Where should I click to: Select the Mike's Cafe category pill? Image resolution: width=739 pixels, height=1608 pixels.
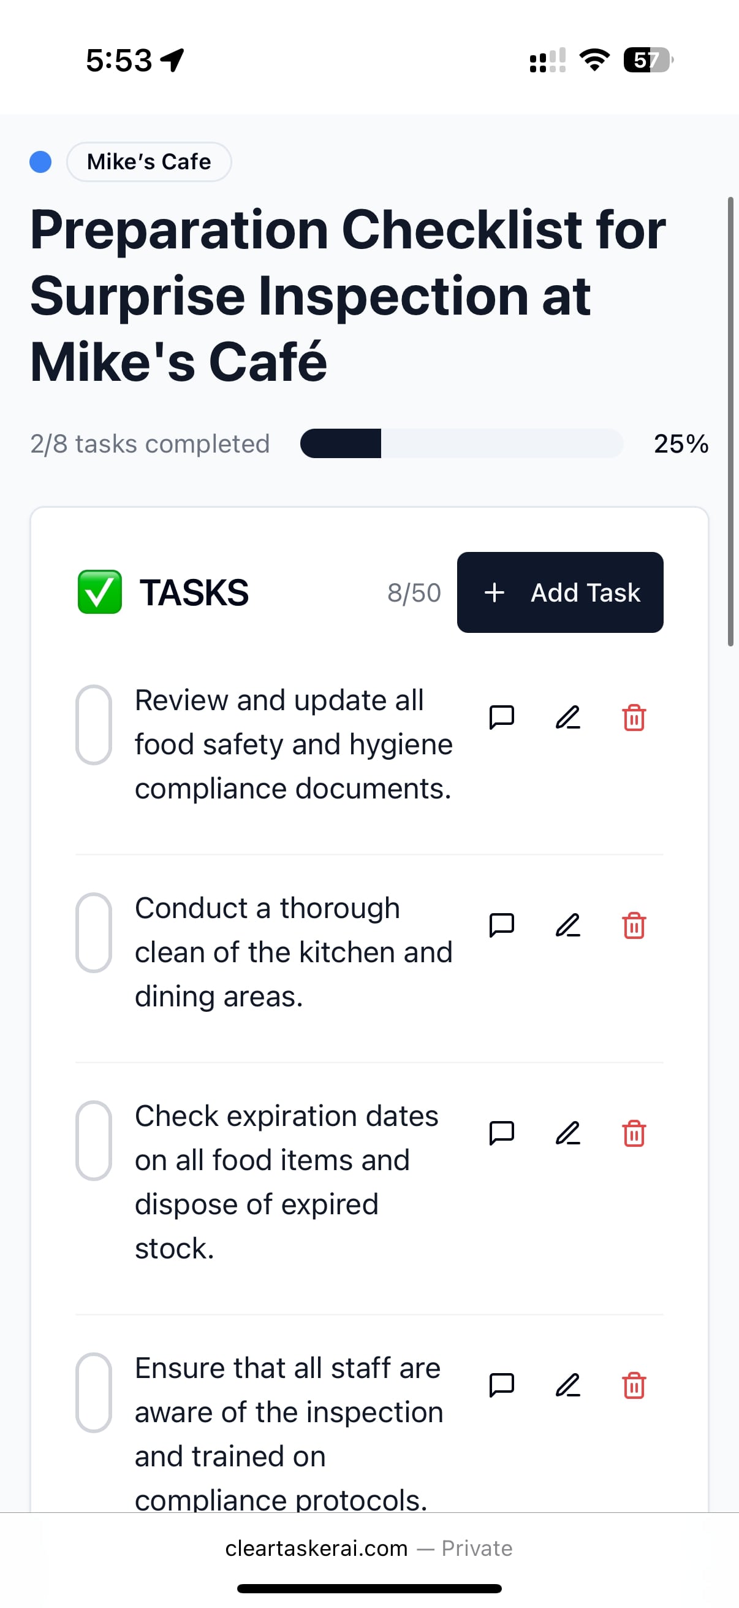click(149, 161)
